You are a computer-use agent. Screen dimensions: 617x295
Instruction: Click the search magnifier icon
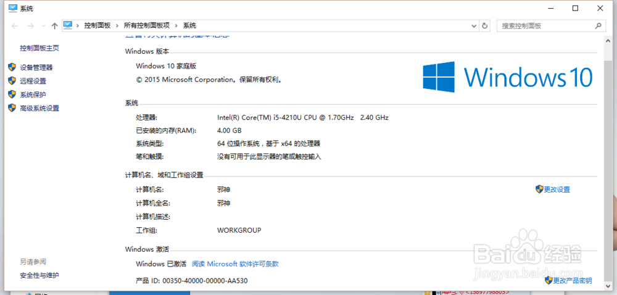click(598, 26)
